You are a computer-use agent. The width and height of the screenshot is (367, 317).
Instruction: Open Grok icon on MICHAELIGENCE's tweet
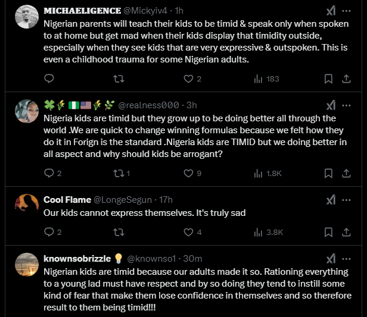coord(332,11)
